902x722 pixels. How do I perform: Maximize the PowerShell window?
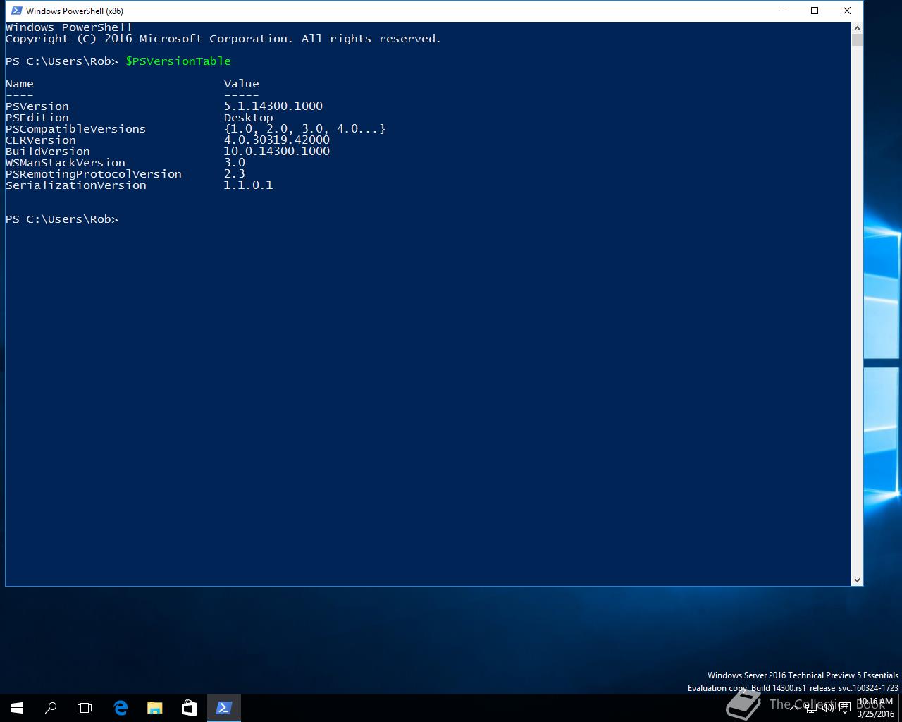[815, 11]
